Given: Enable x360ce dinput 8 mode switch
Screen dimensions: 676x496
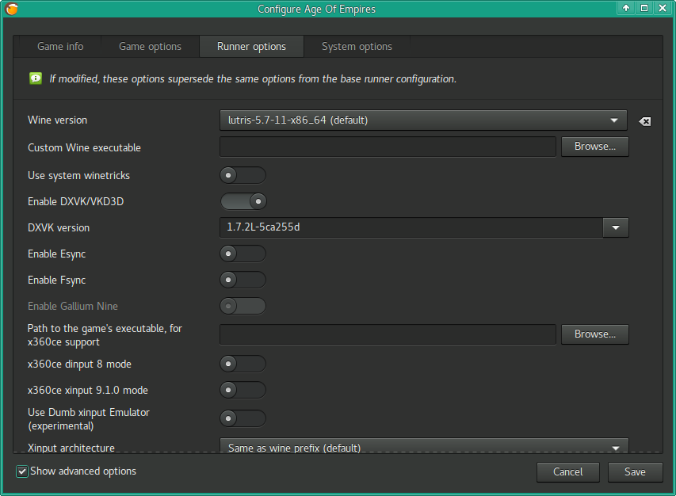Looking at the screenshot, I should (x=243, y=364).
